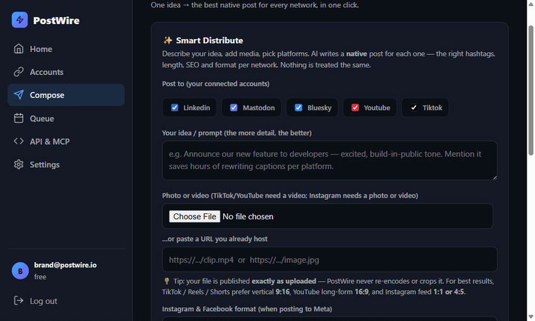Click the scrollbar down arrow
Screen dimensions: 535x321
coord(530,317)
